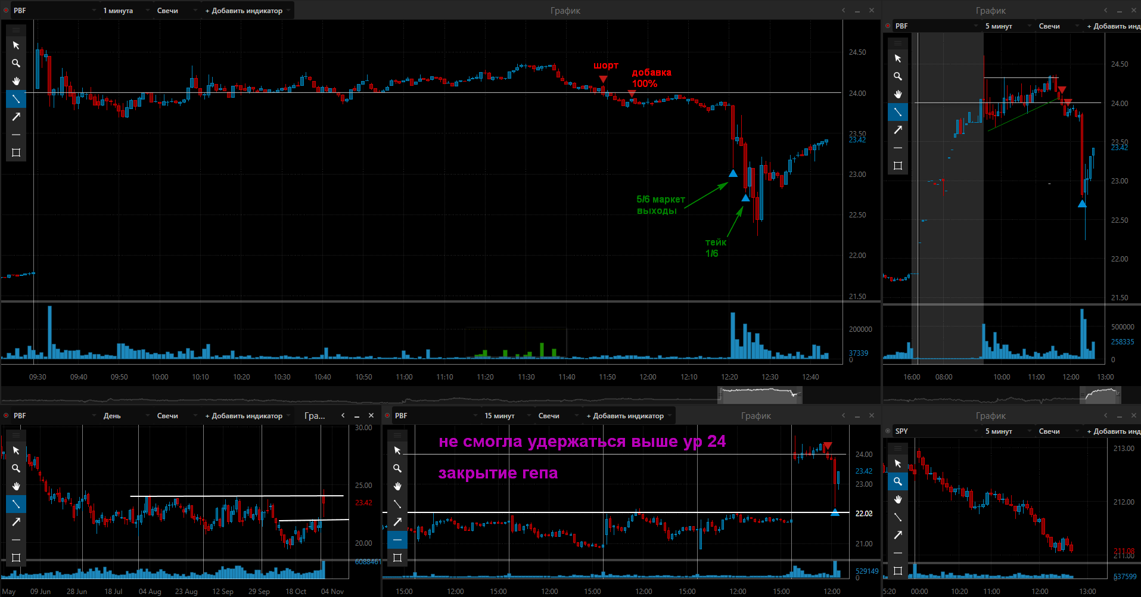Click the toolbar drag handle in the 1-minute chart
Viewport: 1141px width, 597px height.
[16, 29]
